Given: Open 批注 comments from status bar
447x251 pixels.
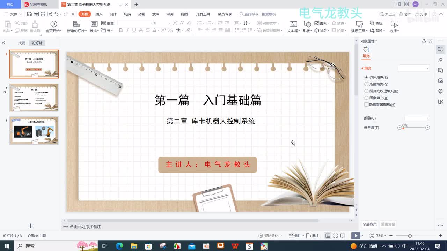Looking at the screenshot, I should tap(313, 236).
